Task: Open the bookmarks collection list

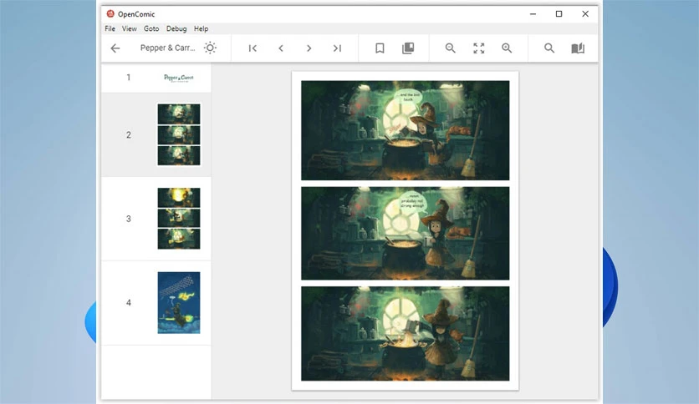Action: [x=408, y=48]
